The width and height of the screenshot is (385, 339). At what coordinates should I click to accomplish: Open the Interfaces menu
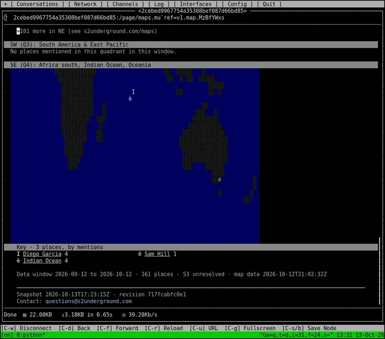click(x=196, y=4)
